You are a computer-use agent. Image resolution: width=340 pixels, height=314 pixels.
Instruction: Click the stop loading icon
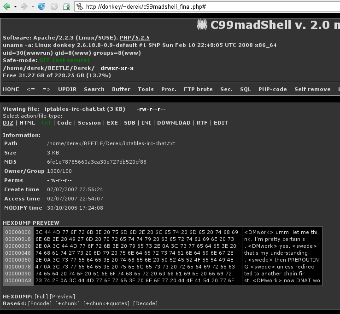point(54,6)
